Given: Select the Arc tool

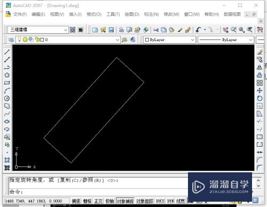Looking at the screenshot, I should [7, 91].
